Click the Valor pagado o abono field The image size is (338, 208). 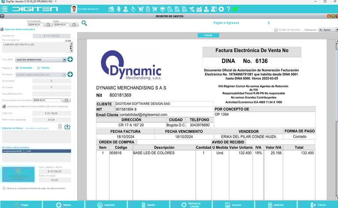(55, 172)
